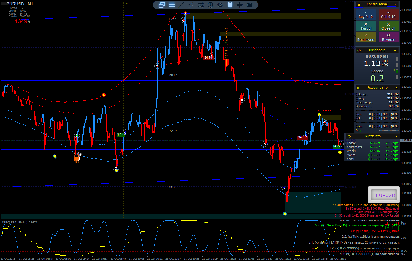Click the $4.31 red profit label
Viewport: 412px width, 261px height.
click(x=302, y=137)
